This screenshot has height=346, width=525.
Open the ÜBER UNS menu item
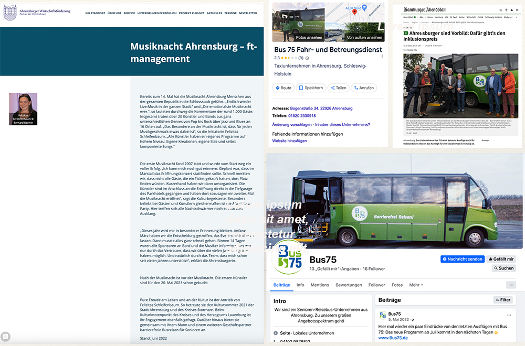coord(114,13)
